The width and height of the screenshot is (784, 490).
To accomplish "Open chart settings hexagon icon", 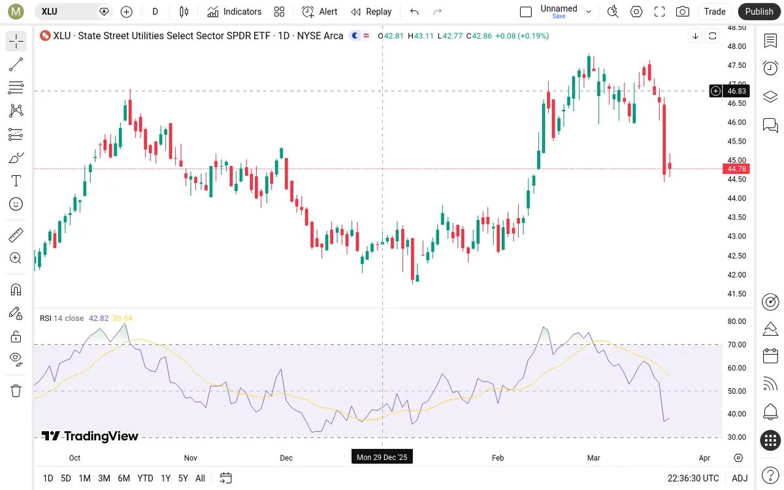I will pos(636,12).
